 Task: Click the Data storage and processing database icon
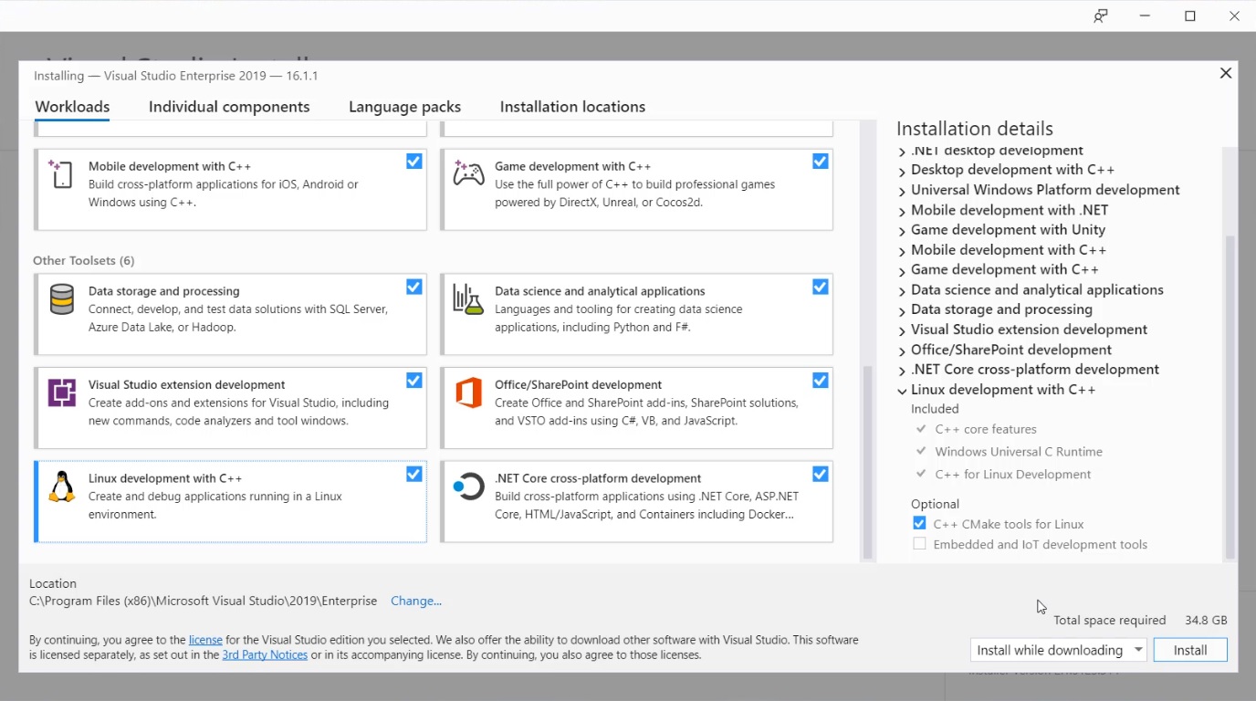(x=61, y=299)
